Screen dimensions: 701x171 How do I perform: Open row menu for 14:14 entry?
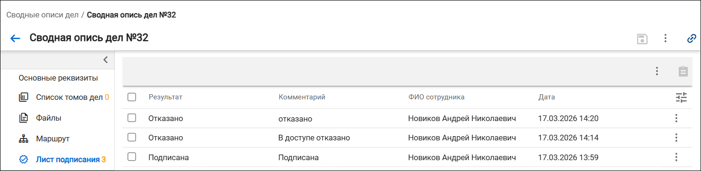[x=676, y=138]
